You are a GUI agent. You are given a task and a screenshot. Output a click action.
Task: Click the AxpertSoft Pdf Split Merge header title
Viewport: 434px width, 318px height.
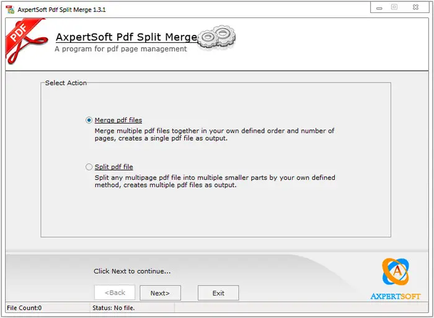126,37
